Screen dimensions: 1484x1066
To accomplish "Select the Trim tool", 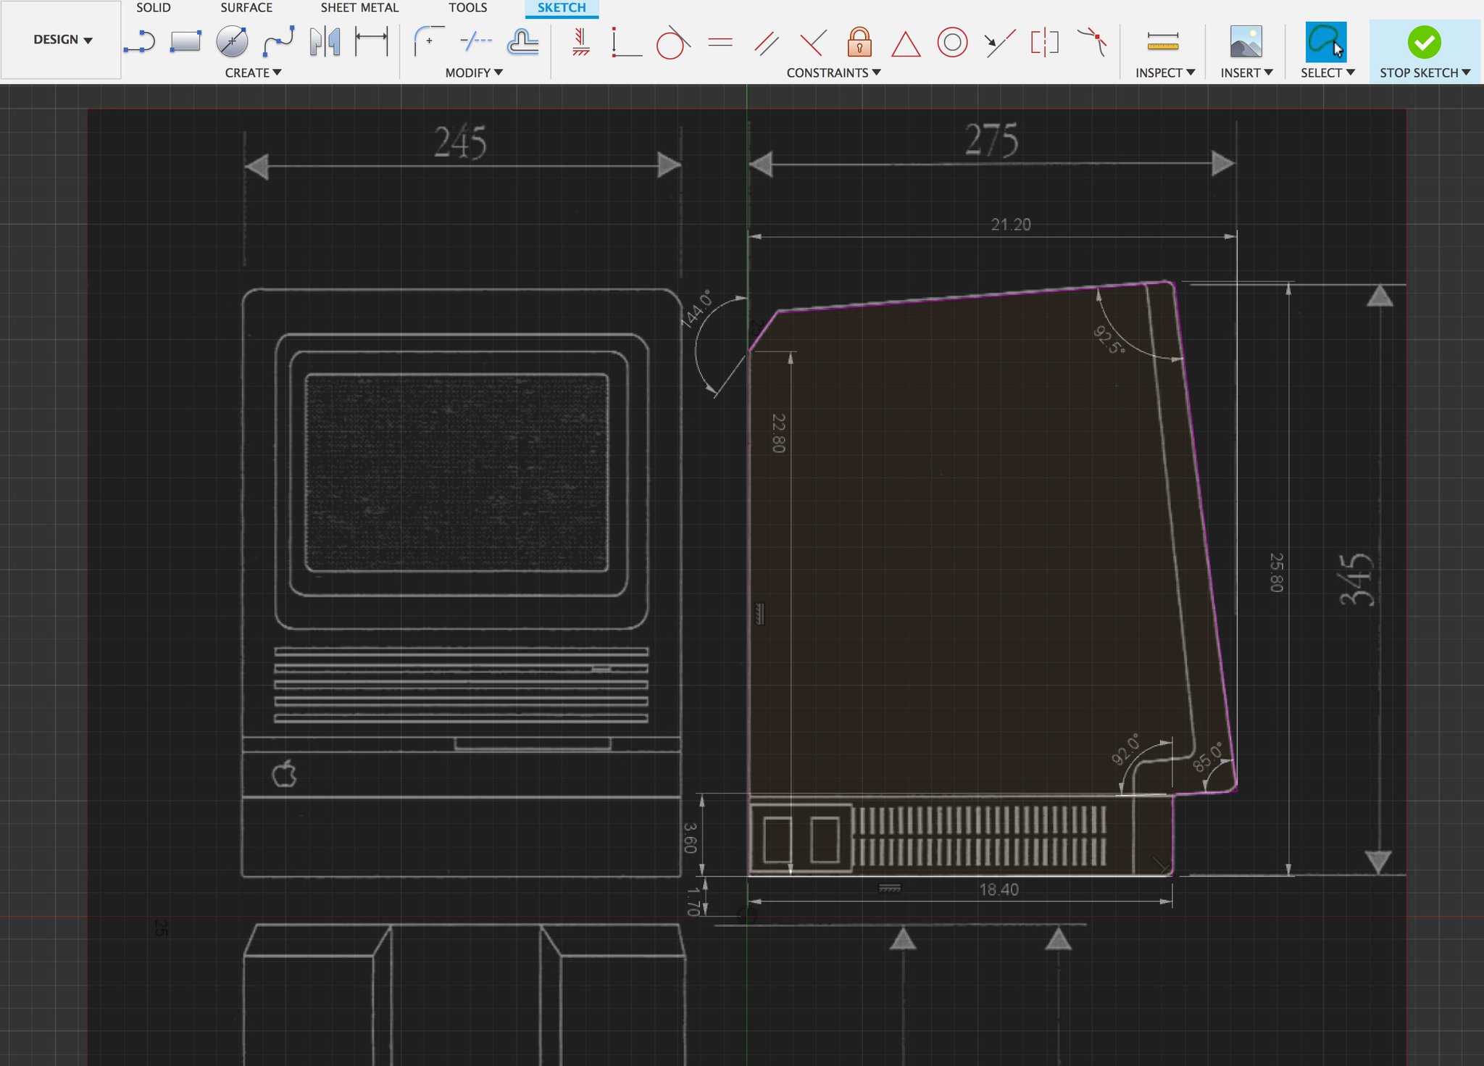I will click(x=476, y=41).
